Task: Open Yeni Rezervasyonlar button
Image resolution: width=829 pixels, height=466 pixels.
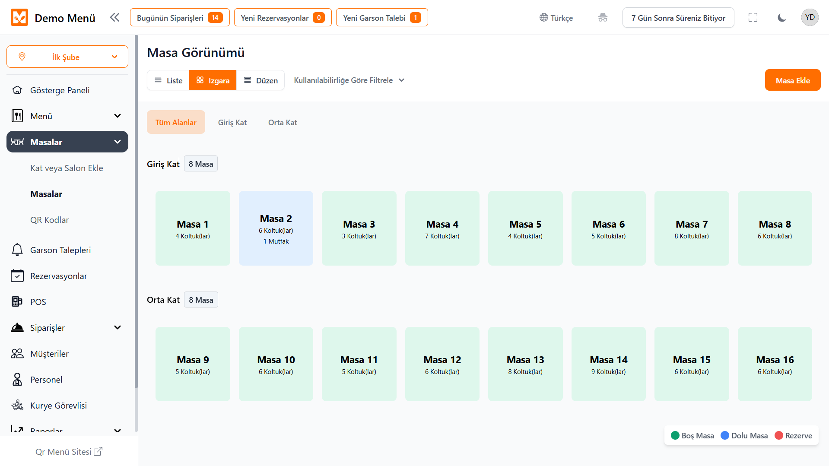Action: coord(283,18)
